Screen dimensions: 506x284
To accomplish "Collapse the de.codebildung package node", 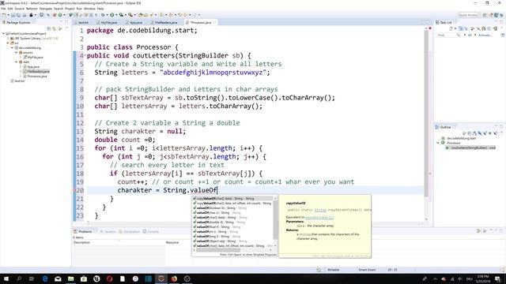I will [13, 47].
